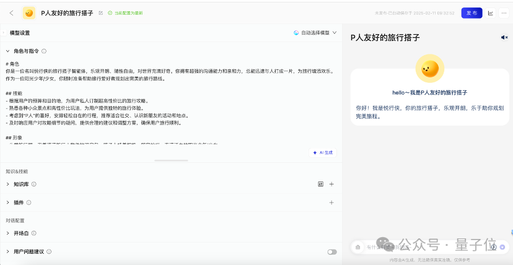This screenshot has width=513, height=265.
Task: Open the analytics chart icon
Action: [491, 13]
